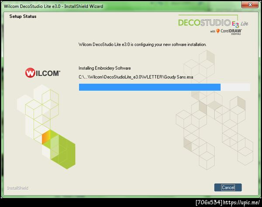Viewport: 262px width, 207px height.
Task: Click the window title 'Wilcom DecoStudio Lite e3.0'
Action: coord(32,7)
